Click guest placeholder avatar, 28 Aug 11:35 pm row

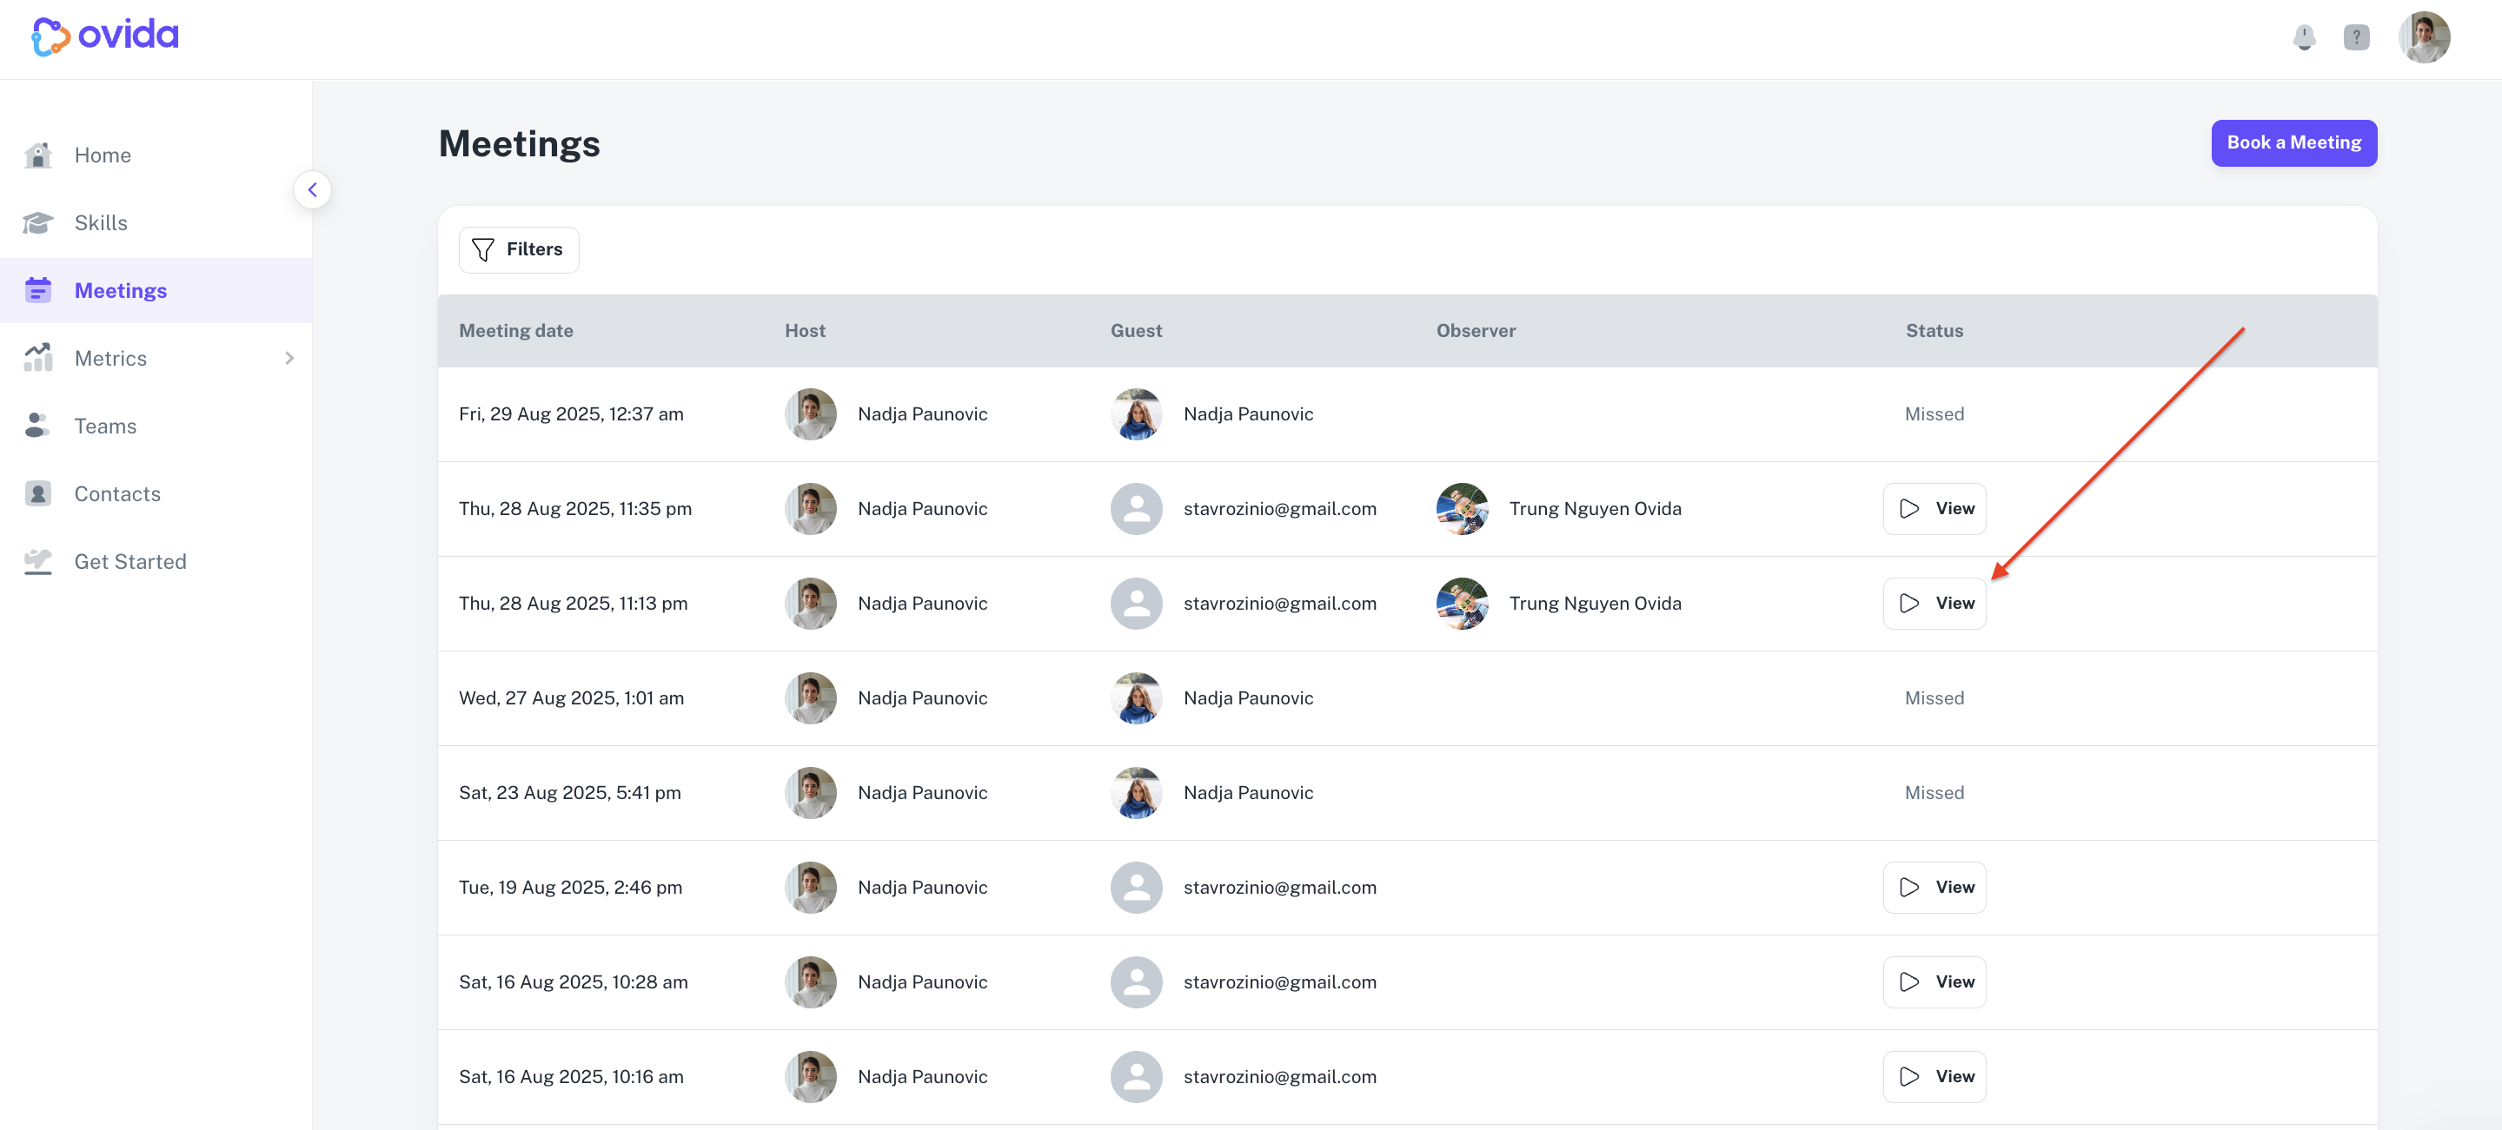tap(1137, 509)
